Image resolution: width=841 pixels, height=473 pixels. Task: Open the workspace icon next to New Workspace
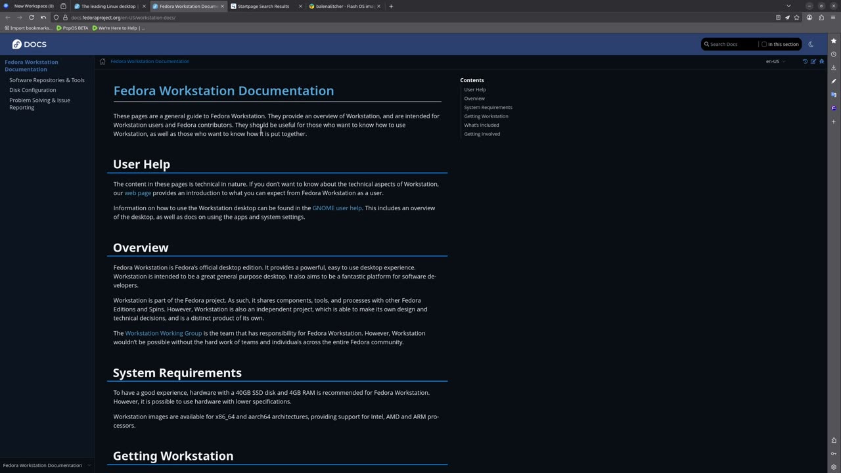[x=63, y=6]
